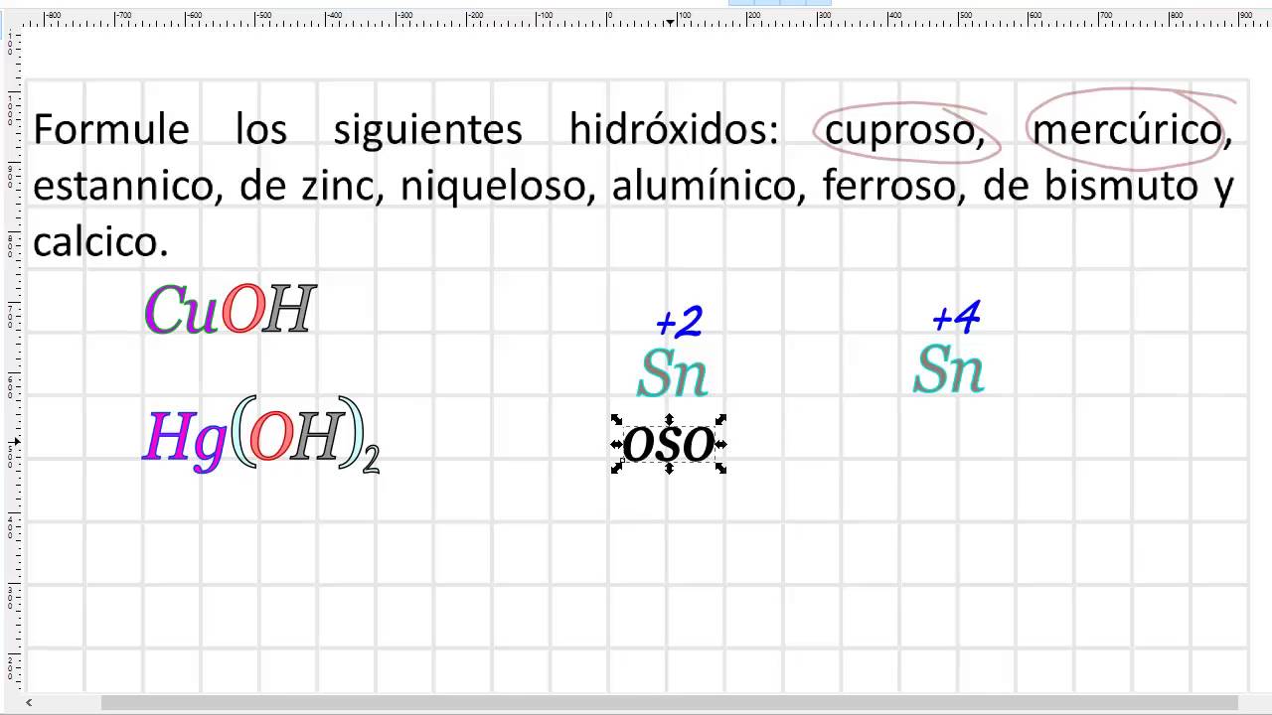This screenshot has height=715, width=1272.
Task: Click the word 'siguientes' in the text
Action: [427, 131]
